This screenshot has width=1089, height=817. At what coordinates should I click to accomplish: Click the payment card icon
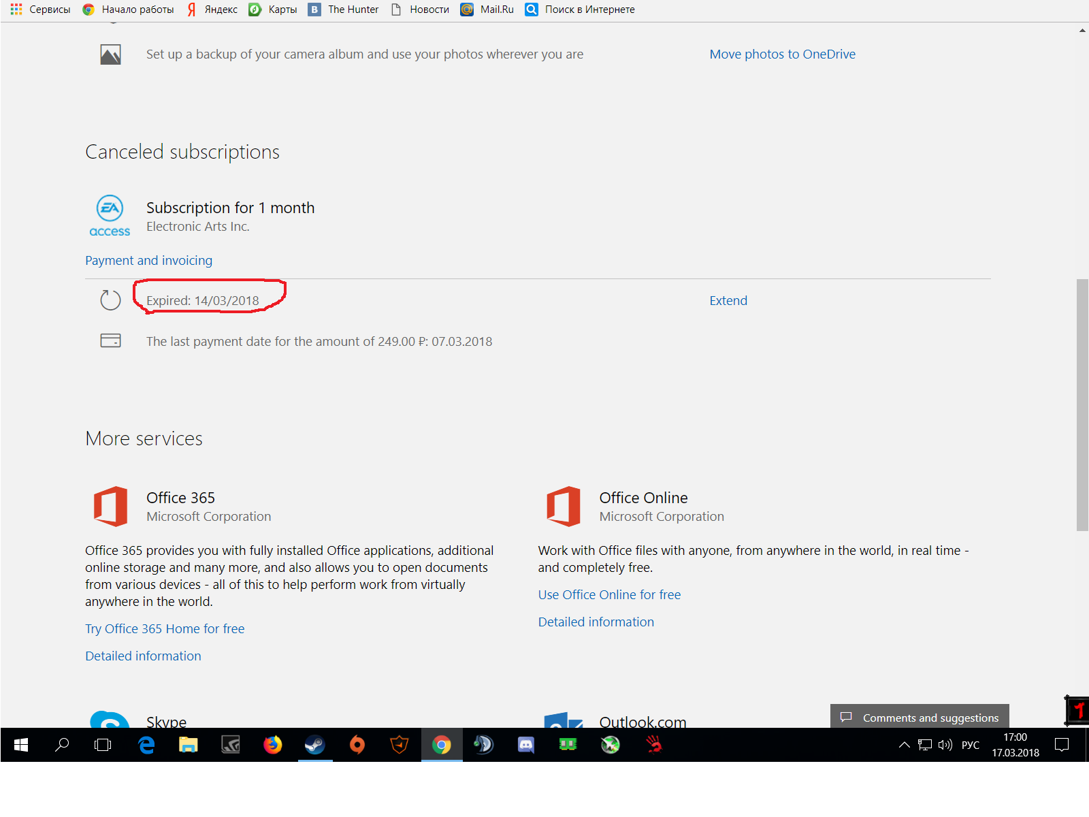[110, 340]
